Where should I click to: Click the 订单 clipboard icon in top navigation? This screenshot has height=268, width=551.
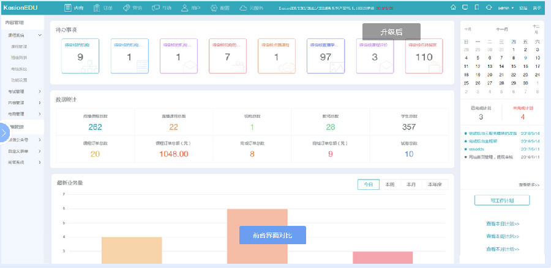pyautogui.click(x=102, y=8)
